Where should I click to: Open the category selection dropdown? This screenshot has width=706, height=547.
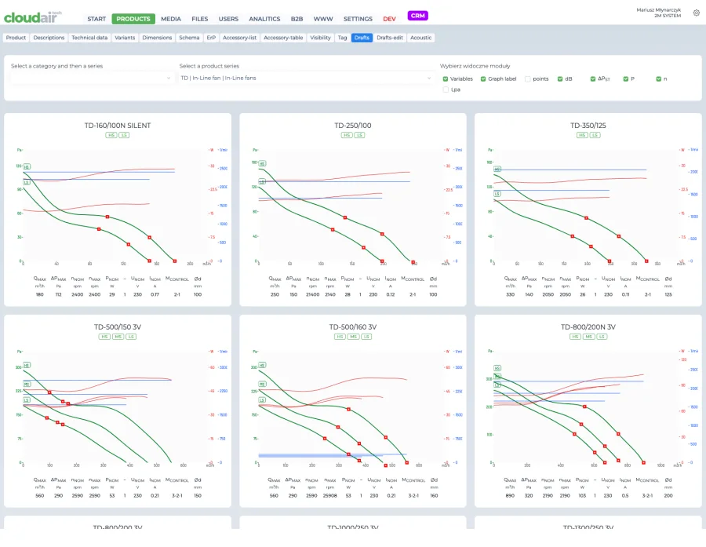[x=92, y=78]
